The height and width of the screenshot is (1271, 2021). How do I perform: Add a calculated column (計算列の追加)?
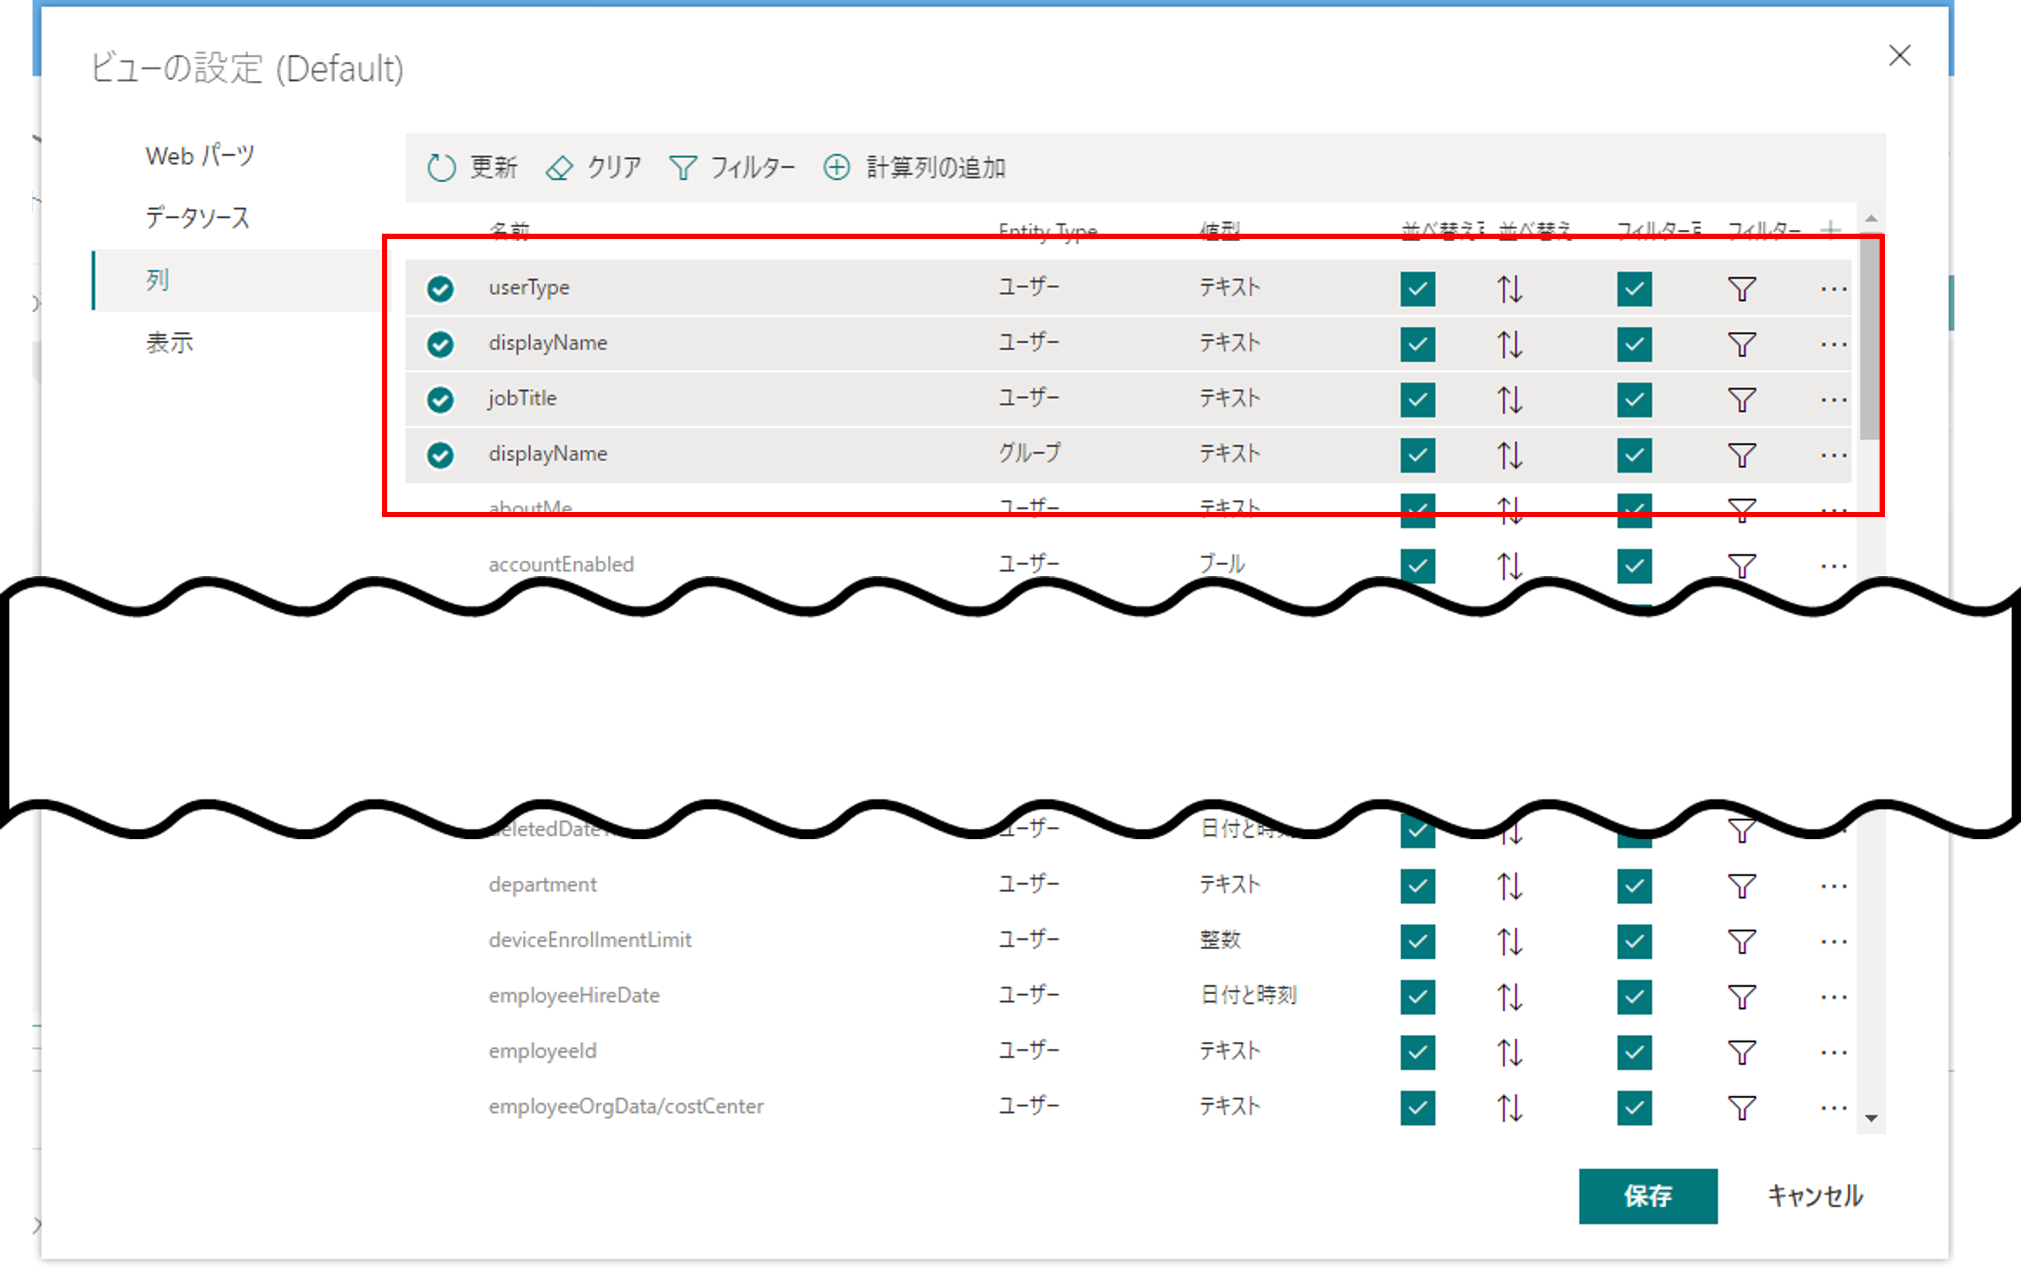coord(837,168)
